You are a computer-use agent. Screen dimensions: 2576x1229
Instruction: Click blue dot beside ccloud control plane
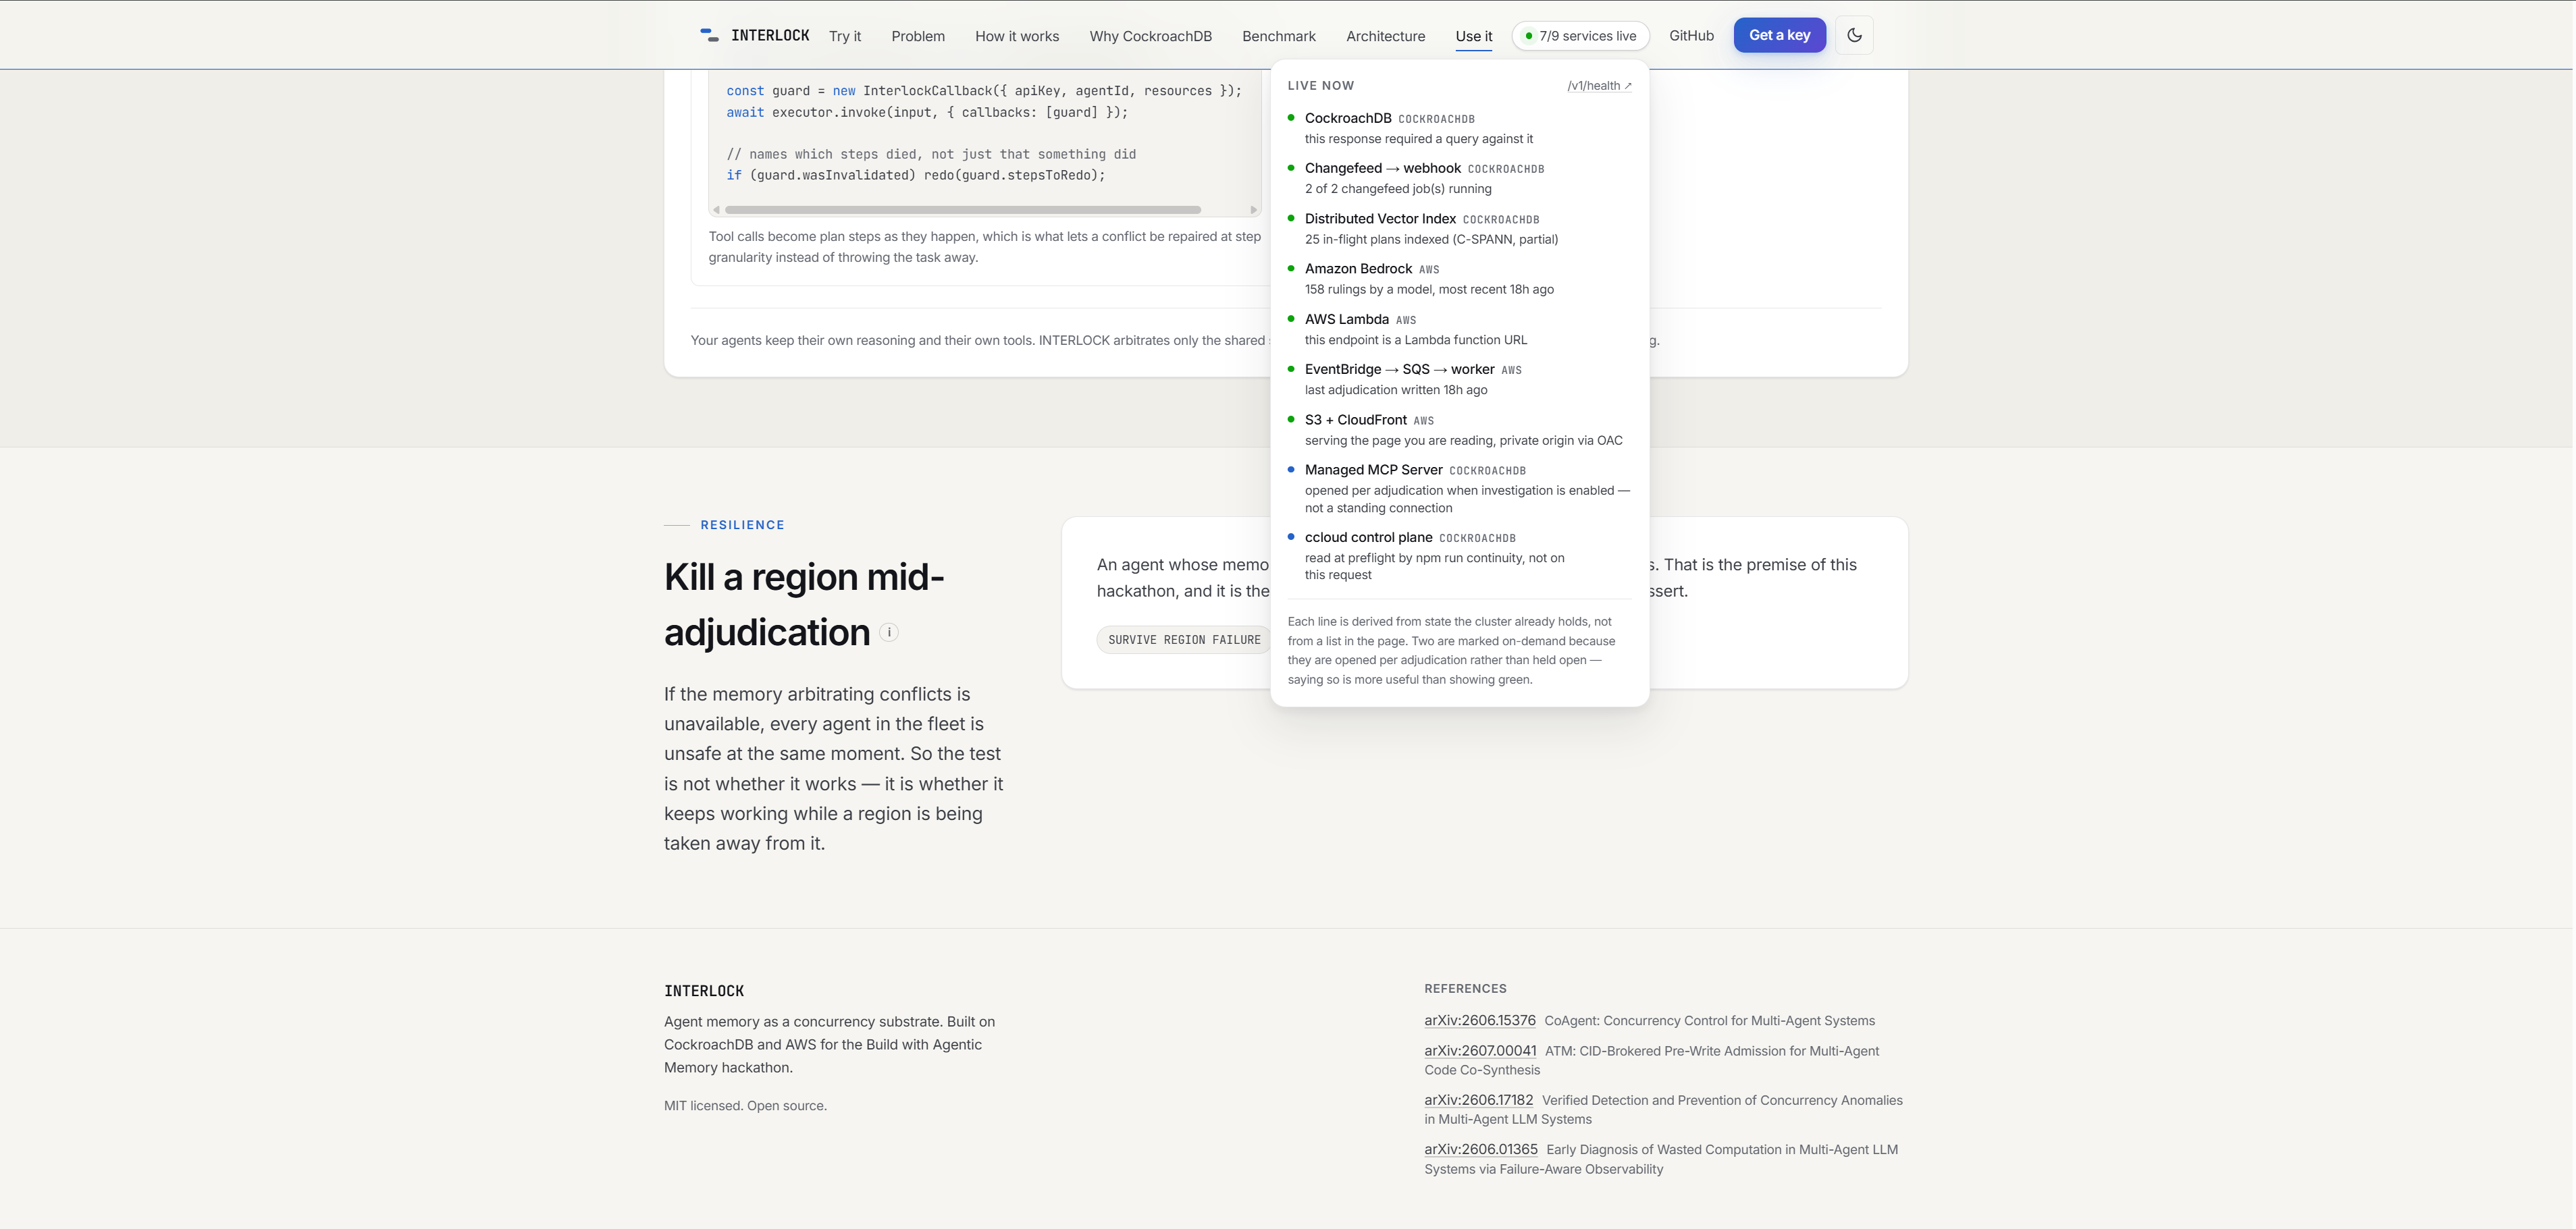(1291, 537)
